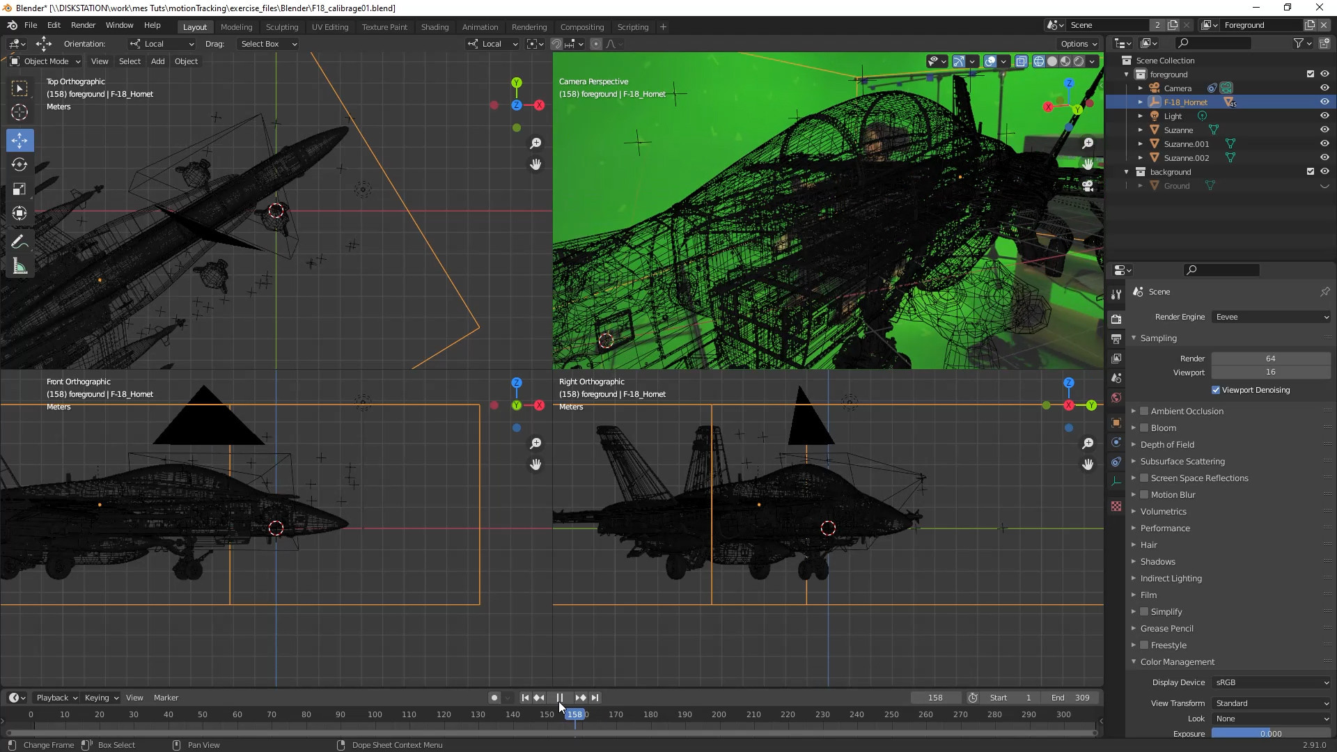
Task: Open Orientation Local dropdown
Action: [x=162, y=44]
